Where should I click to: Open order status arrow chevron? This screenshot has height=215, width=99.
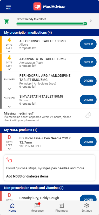[91, 21]
